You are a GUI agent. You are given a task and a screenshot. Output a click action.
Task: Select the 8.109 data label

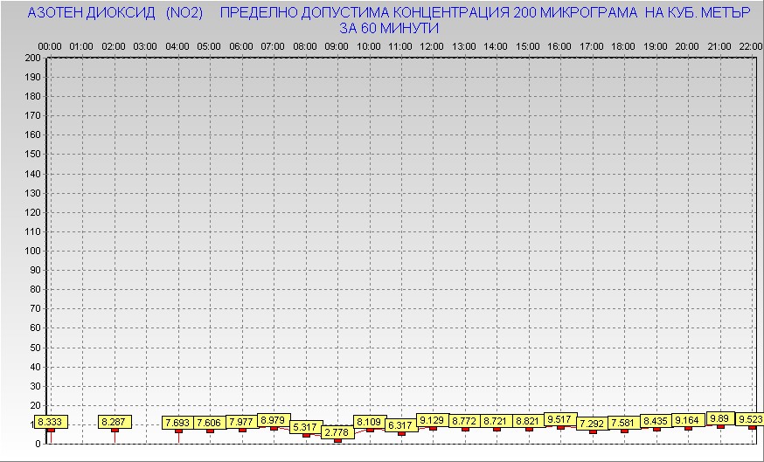click(369, 421)
